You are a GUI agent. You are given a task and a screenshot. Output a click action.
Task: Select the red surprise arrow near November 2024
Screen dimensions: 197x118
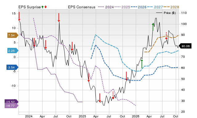click(x=72, y=46)
